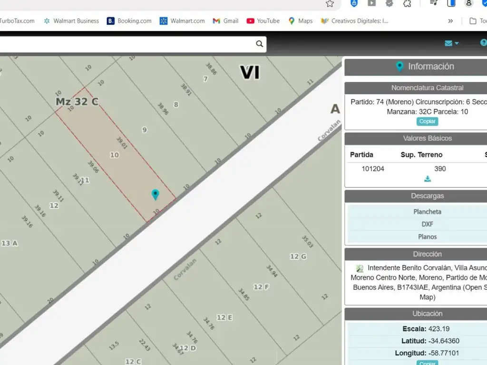
Task: Click the Descargas section header
Action: (427, 196)
